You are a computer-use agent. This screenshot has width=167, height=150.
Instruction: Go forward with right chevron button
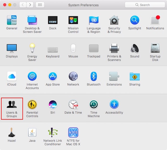pos(30,5)
